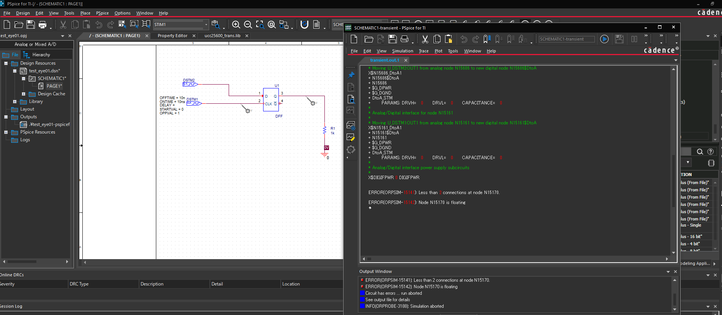Close the Property Editor tab
This screenshot has height=315, width=722.
(x=194, y=36)
